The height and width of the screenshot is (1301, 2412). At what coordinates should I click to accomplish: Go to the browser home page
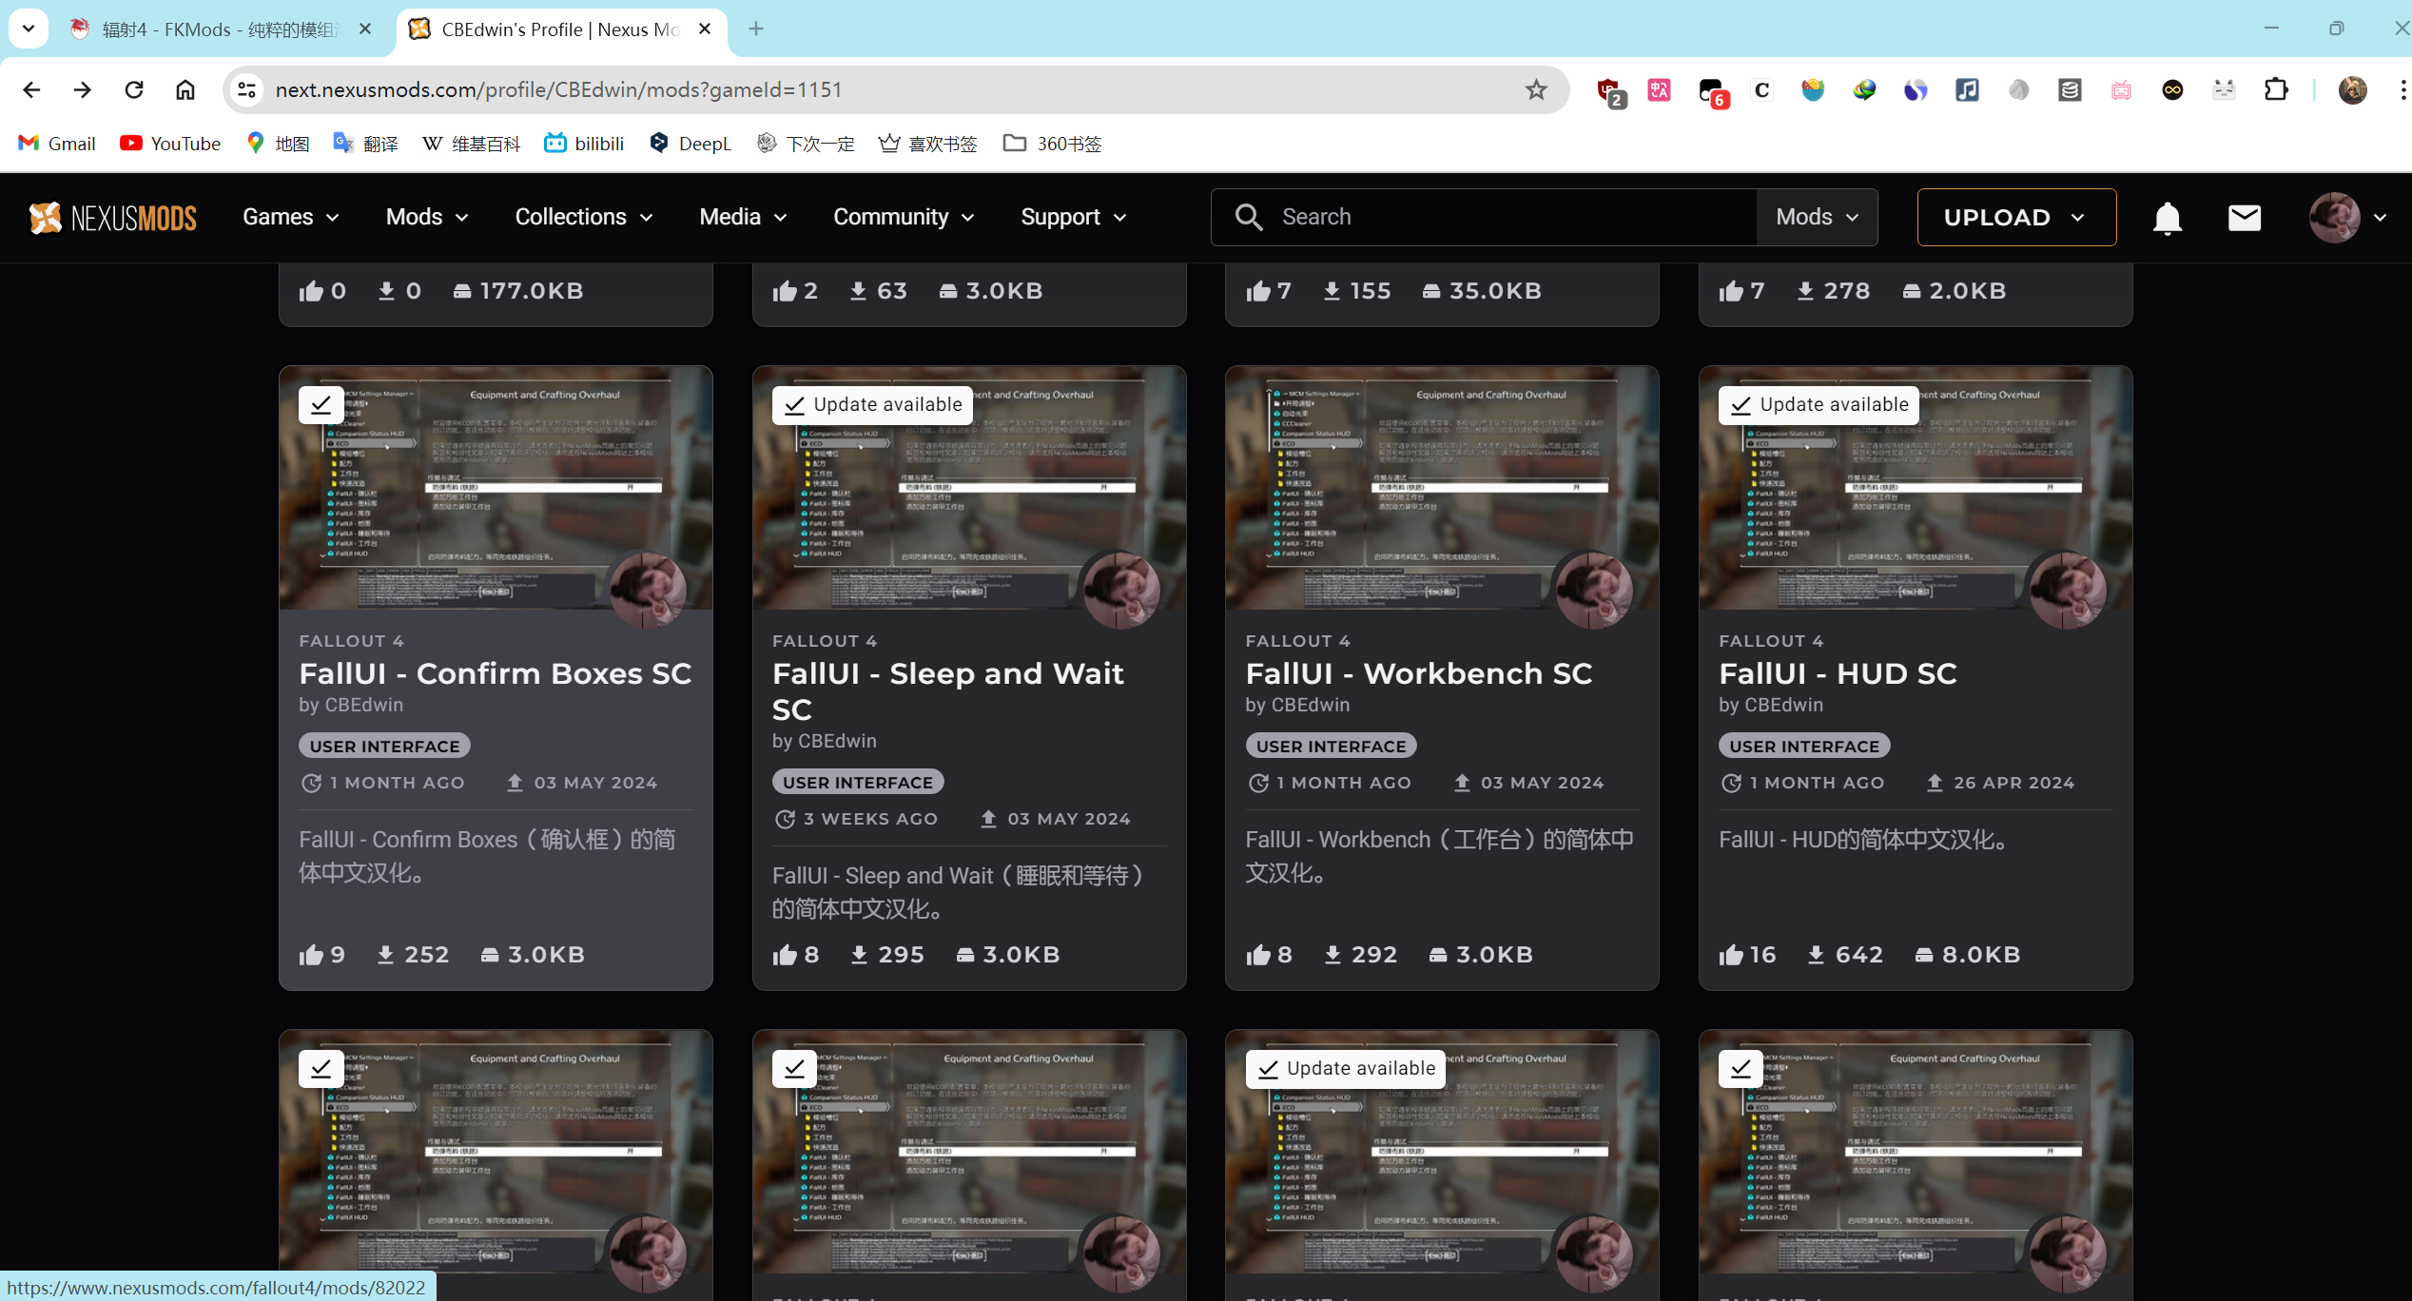[185, 89]
